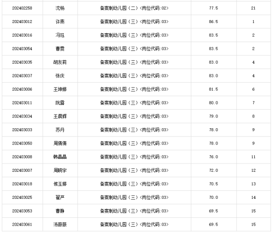The height and width of the screenshot is (234, 272).
Task: Select exam ID 202403037 cell
Action: pyautogui.click(x=22, y=76)
